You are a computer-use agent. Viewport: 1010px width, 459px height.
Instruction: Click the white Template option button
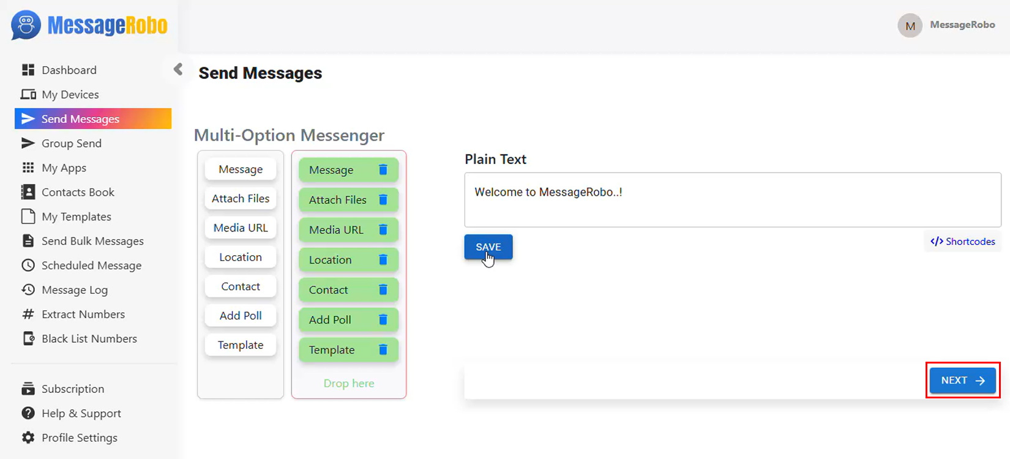(241, 345)
